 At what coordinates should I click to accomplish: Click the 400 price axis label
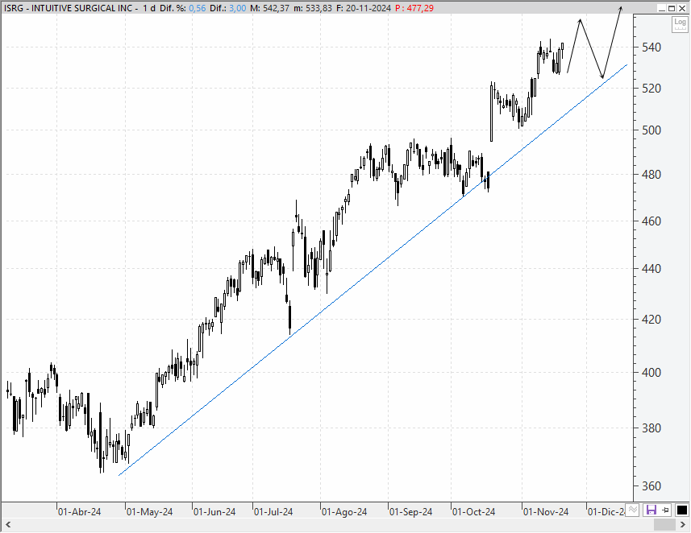pos(651,372)
